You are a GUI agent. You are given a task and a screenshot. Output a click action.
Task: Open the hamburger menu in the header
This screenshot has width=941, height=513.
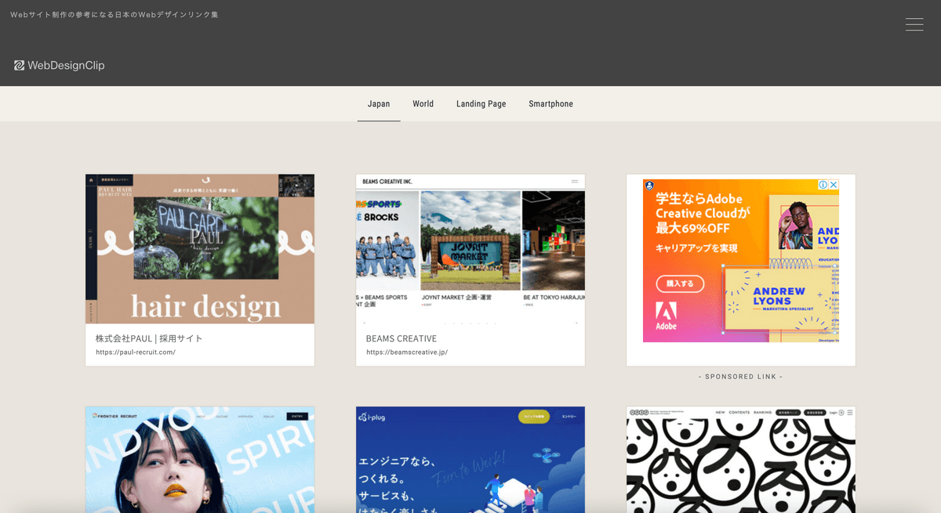pyautogui.click(x=914, y=24)
